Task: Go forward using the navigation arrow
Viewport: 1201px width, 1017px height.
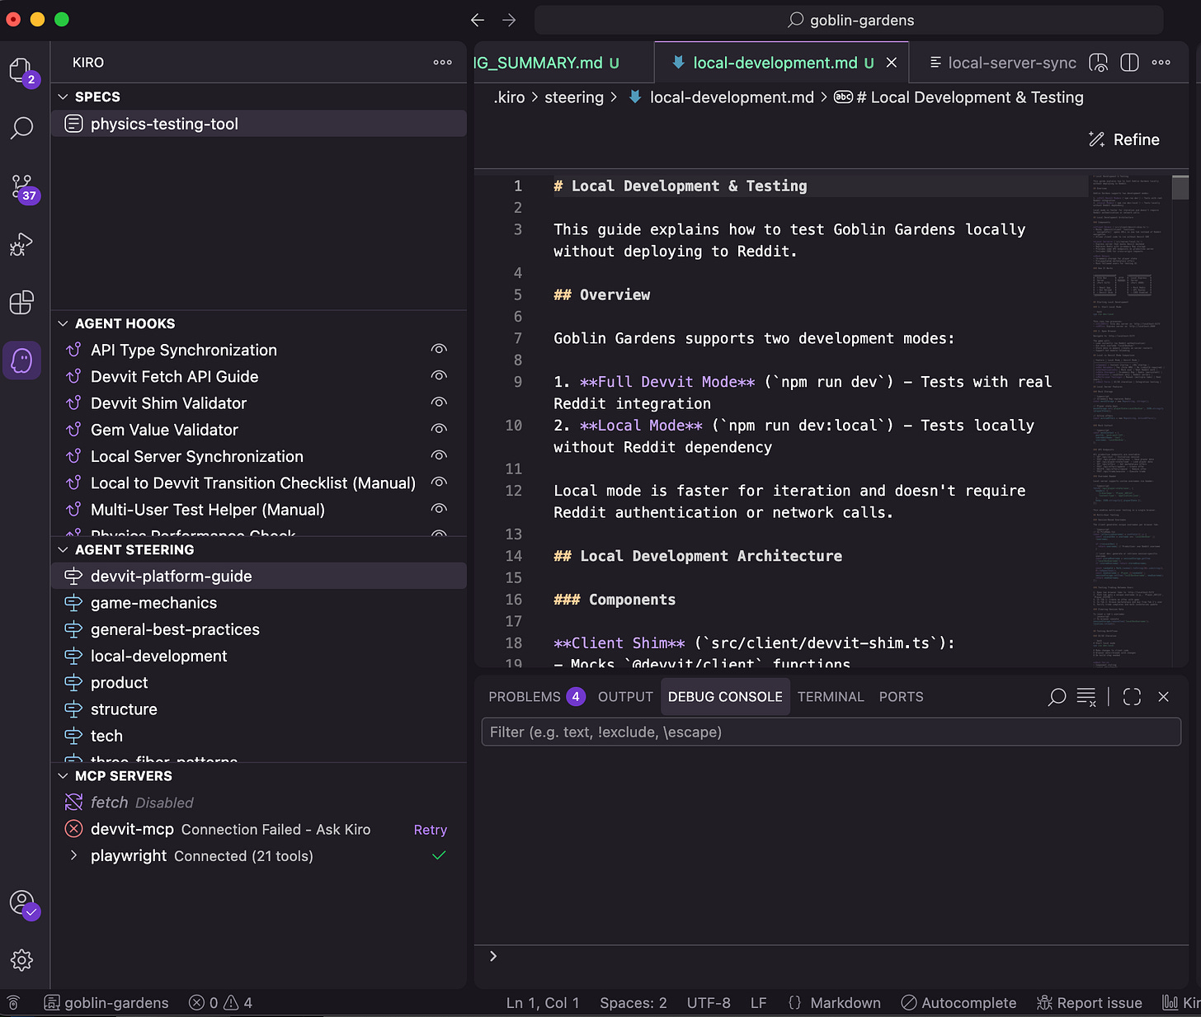Action: [x=509, y=20]
